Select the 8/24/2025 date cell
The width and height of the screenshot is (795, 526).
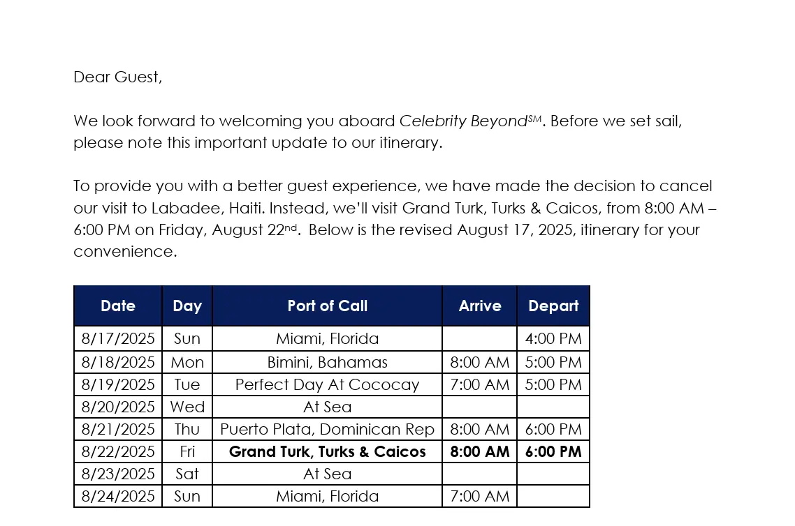click(118, 496)
